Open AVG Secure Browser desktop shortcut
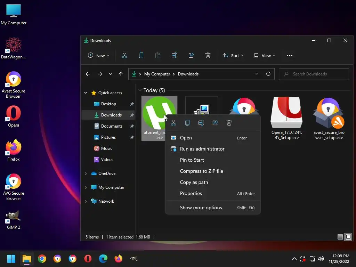This screenshot has height=267, width=356. tap(14, 187)
